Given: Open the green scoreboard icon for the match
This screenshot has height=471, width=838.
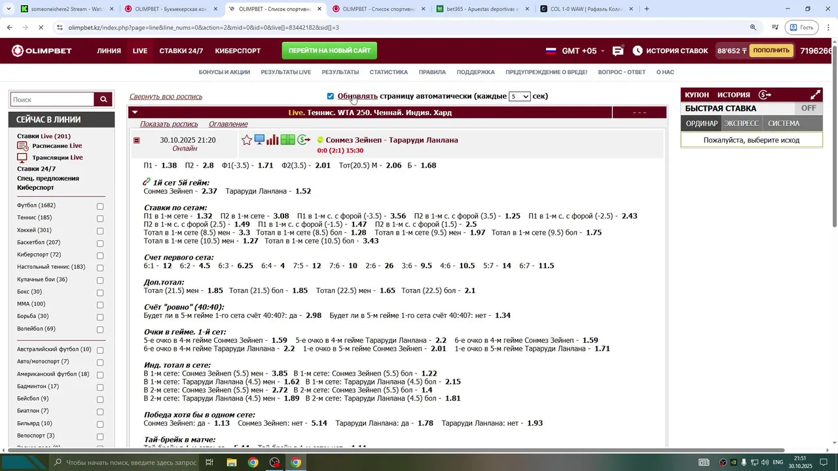Looking at the screenshot, I should point(287,139).
